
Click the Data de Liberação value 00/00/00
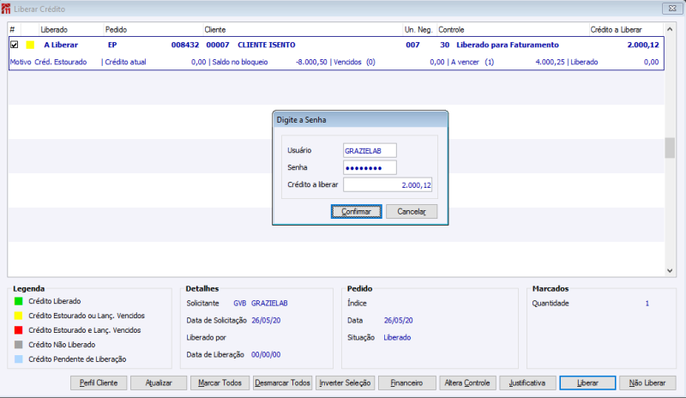pos(266,354)
